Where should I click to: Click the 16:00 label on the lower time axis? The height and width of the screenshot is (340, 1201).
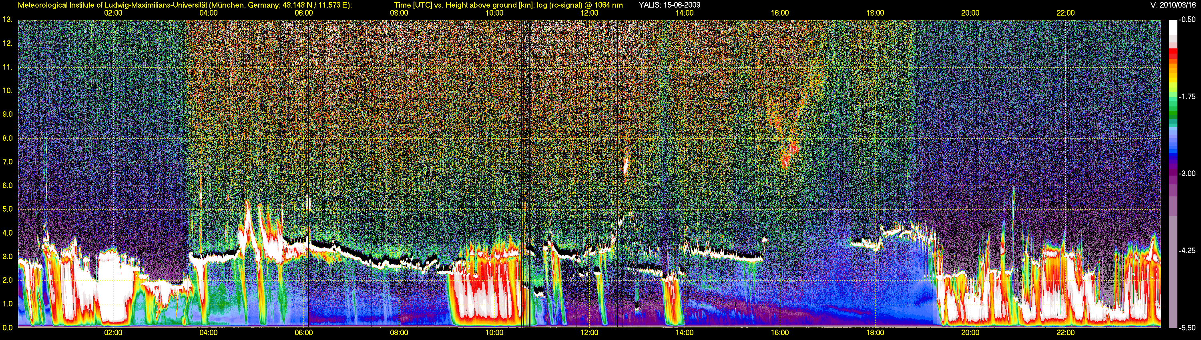coord(779,332)
